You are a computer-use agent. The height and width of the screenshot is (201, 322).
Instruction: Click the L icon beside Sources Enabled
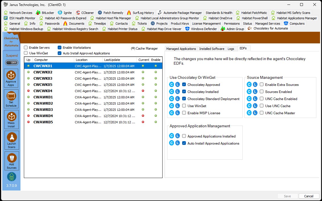pyautogui.click(x=255, y=92)
